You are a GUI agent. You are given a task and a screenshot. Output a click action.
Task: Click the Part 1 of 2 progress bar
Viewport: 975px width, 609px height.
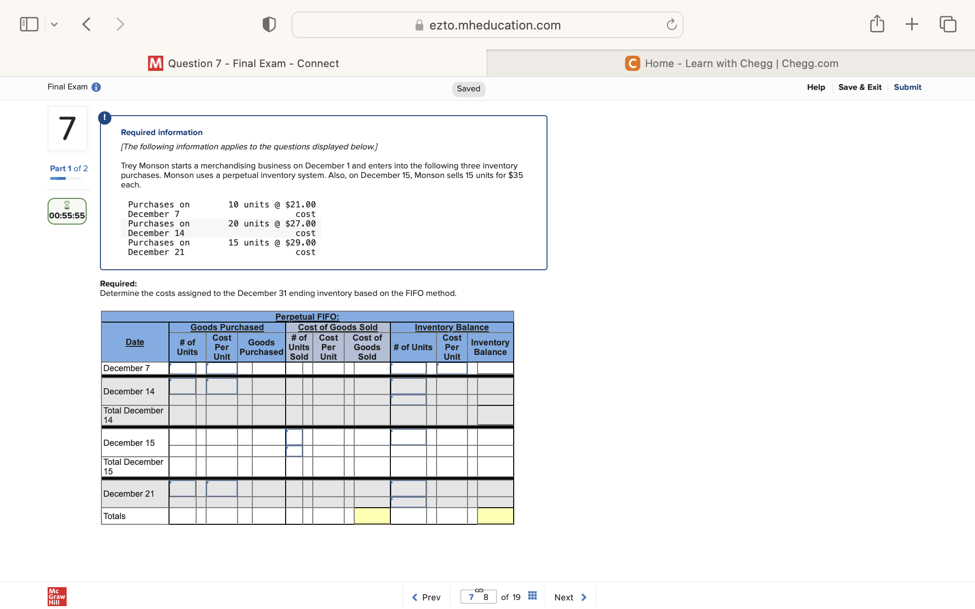coord(66,178)
